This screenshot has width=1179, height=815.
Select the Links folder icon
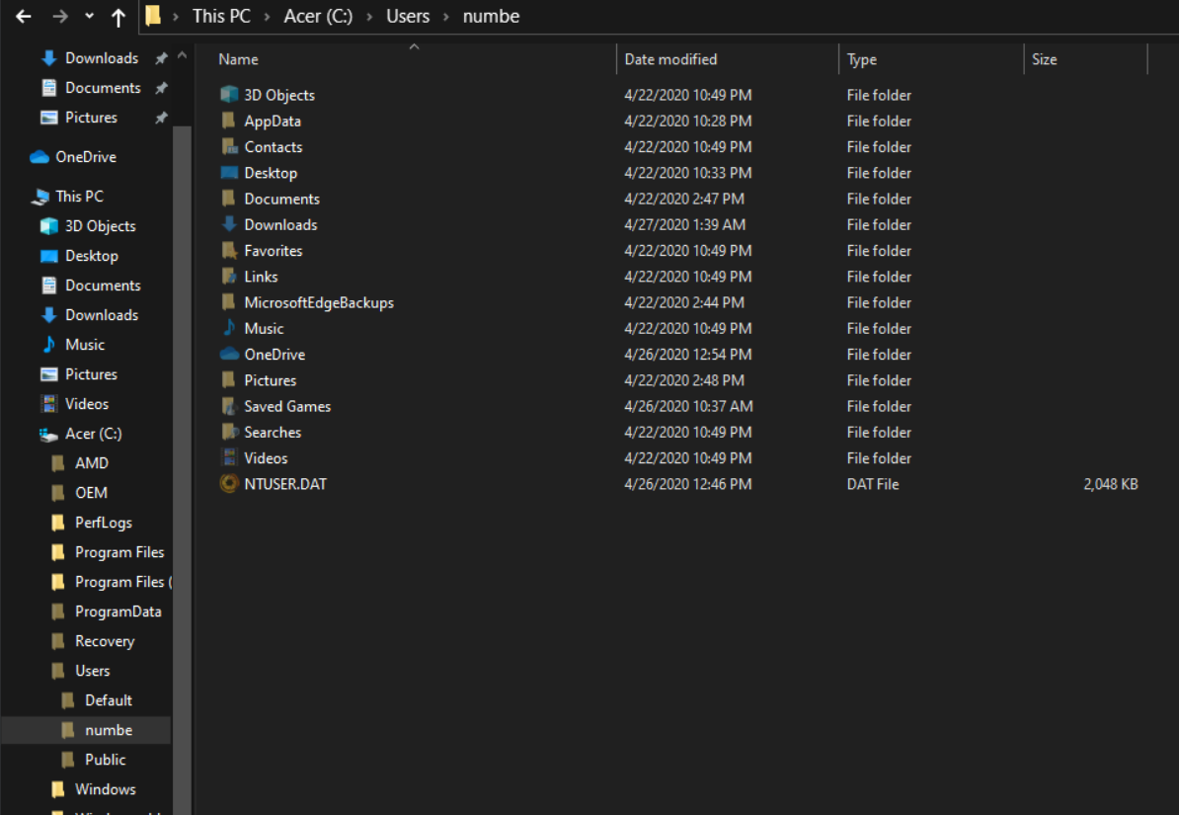[x=229, y=276]
